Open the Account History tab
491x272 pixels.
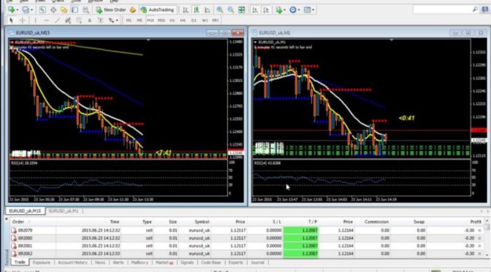coord(73,262)
